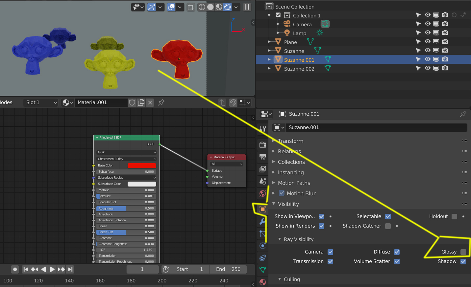Toggle node snapping magnet icon

click(x=233, y=102)
